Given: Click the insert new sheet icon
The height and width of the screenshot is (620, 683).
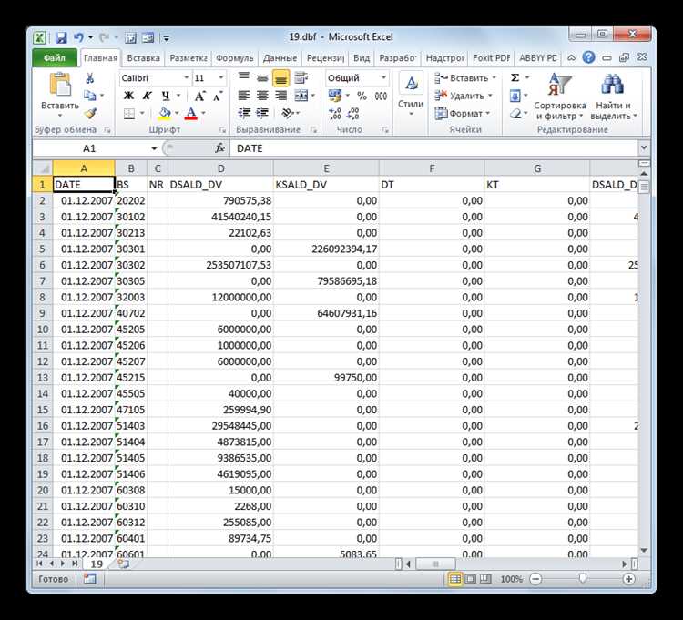Looking at the screenshot, I should click(x=123, y=564).
